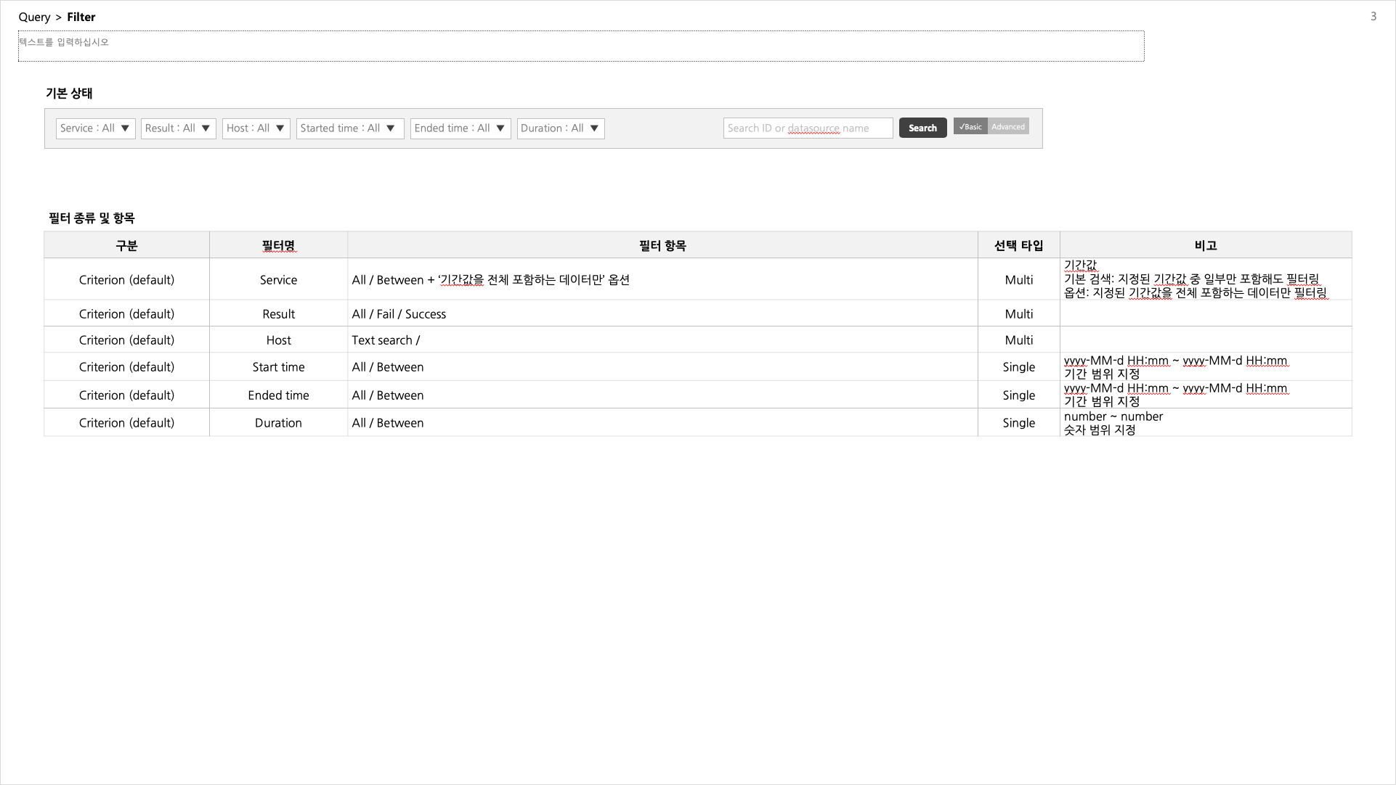Switch to Basic mode toggle
This screenshot has height=785, width=1396.
970,126
